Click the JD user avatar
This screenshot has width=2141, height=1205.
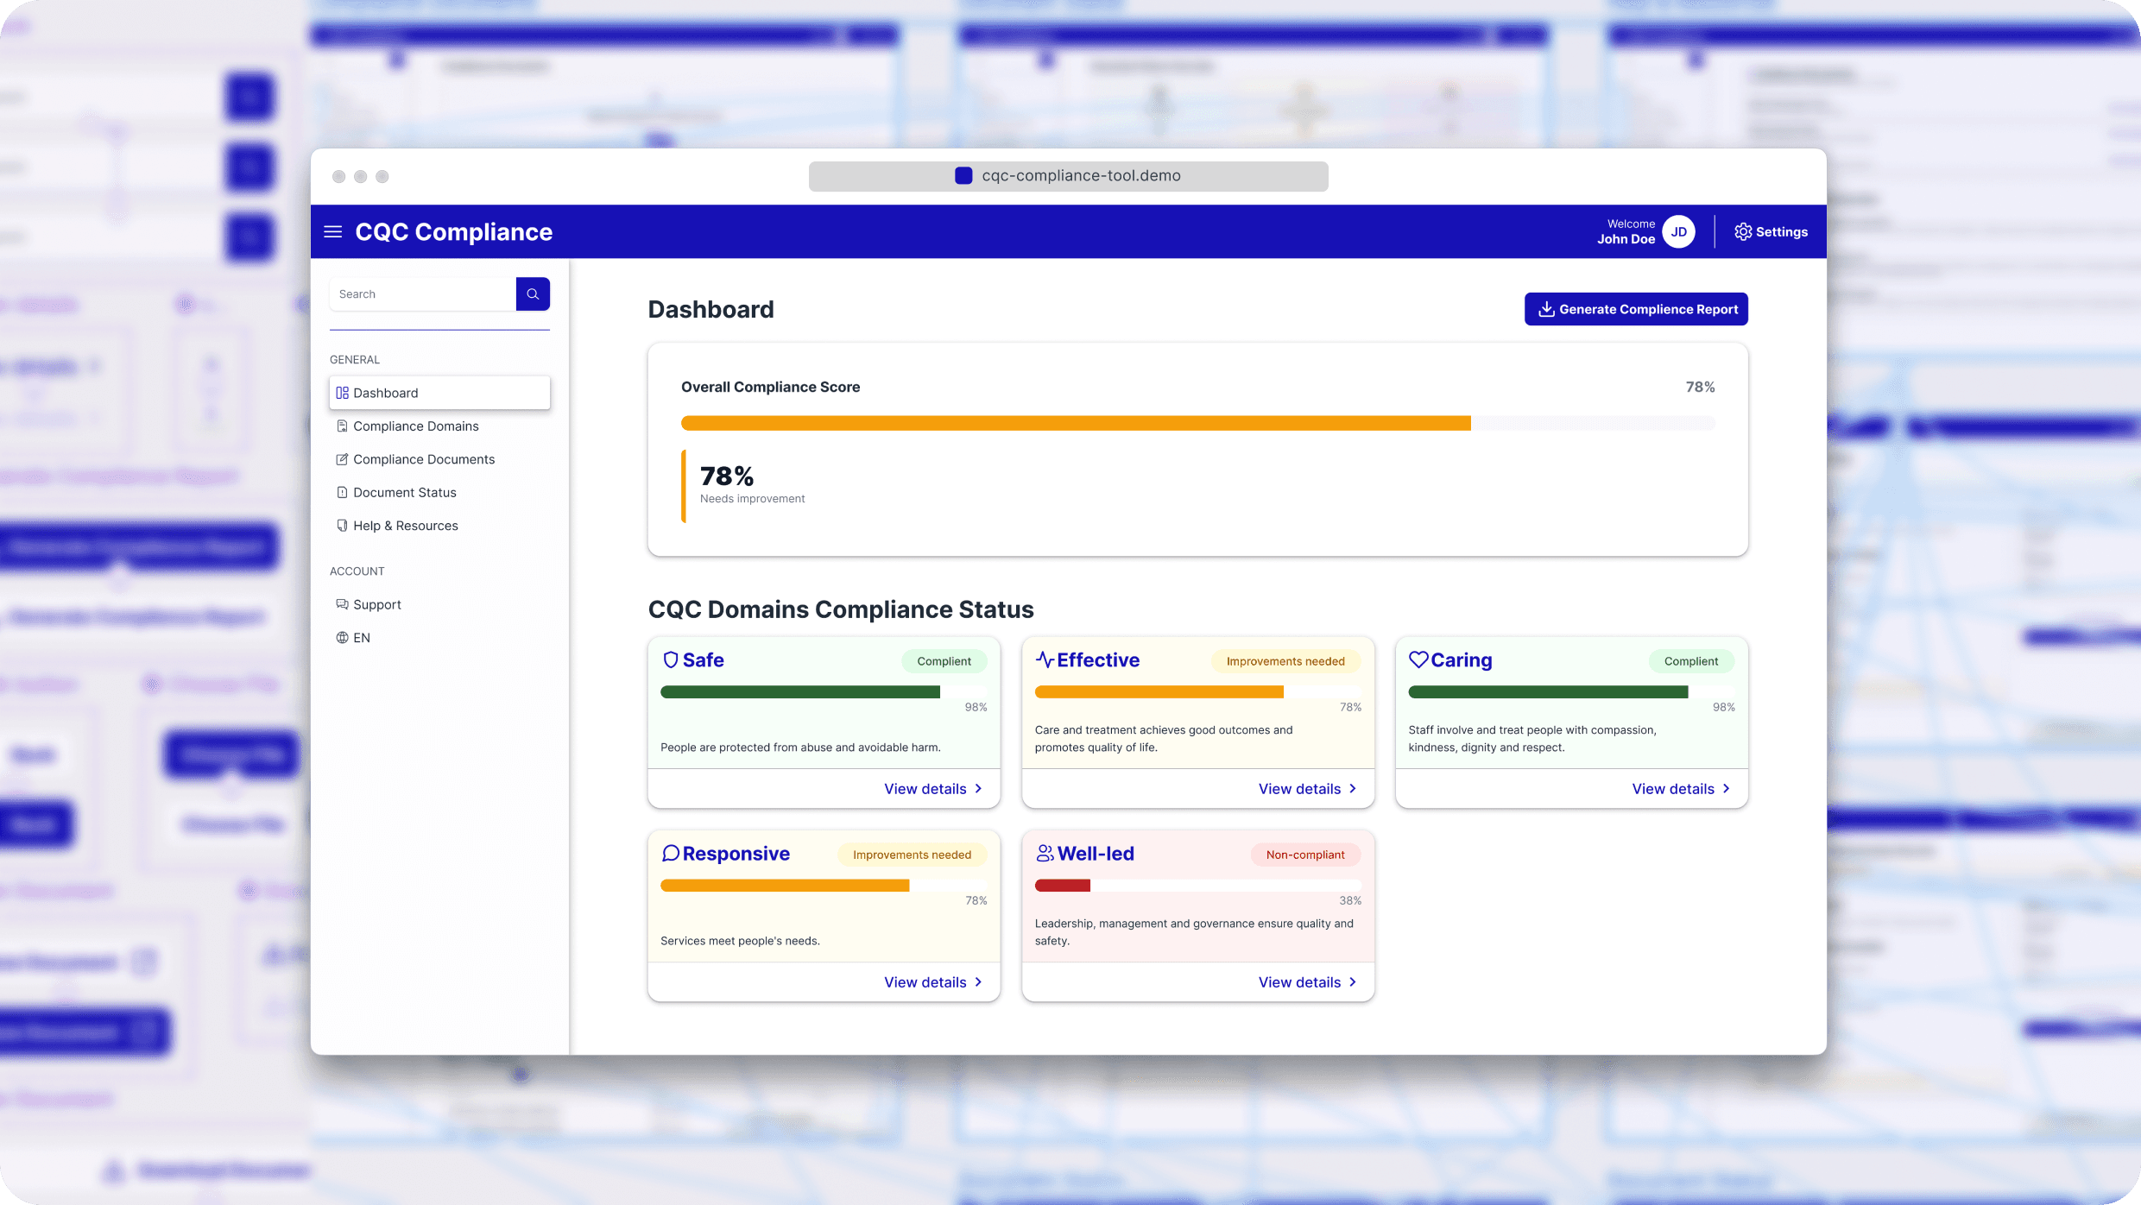tap(1678, 231)
